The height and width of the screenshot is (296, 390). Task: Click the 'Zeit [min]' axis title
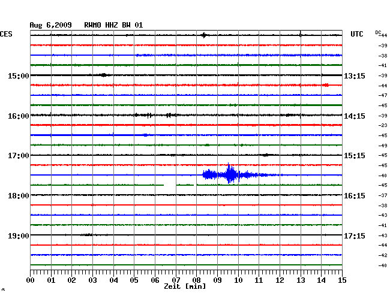point(185,286)
